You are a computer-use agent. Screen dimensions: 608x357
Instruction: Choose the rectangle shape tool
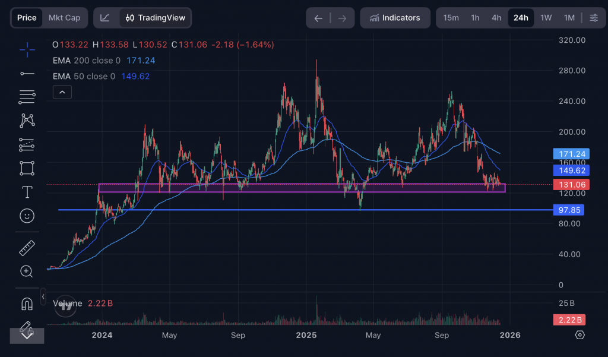pos(27,168)
